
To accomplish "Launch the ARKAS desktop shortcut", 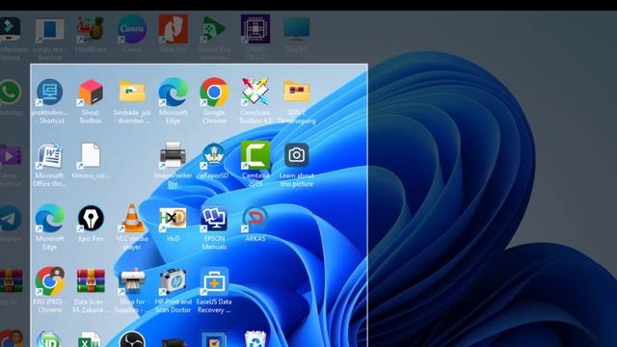I will [255, 219].
